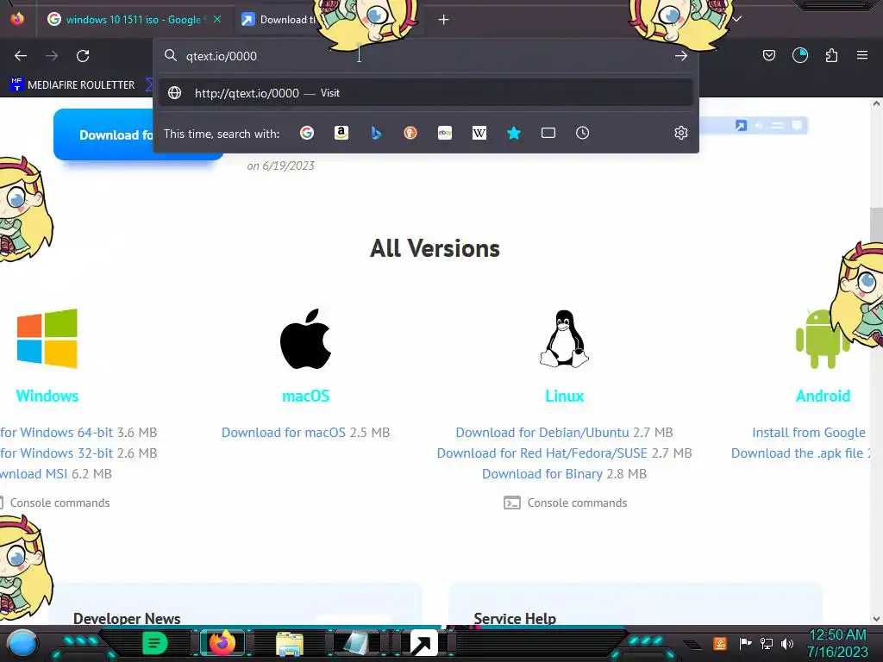Open the arrow-icon app in the taskbar
The width and height of the screenshot is (883, 662).
point(424,643)
